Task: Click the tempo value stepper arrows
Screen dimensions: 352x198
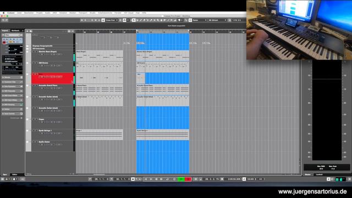Action: tap(256, 179)
